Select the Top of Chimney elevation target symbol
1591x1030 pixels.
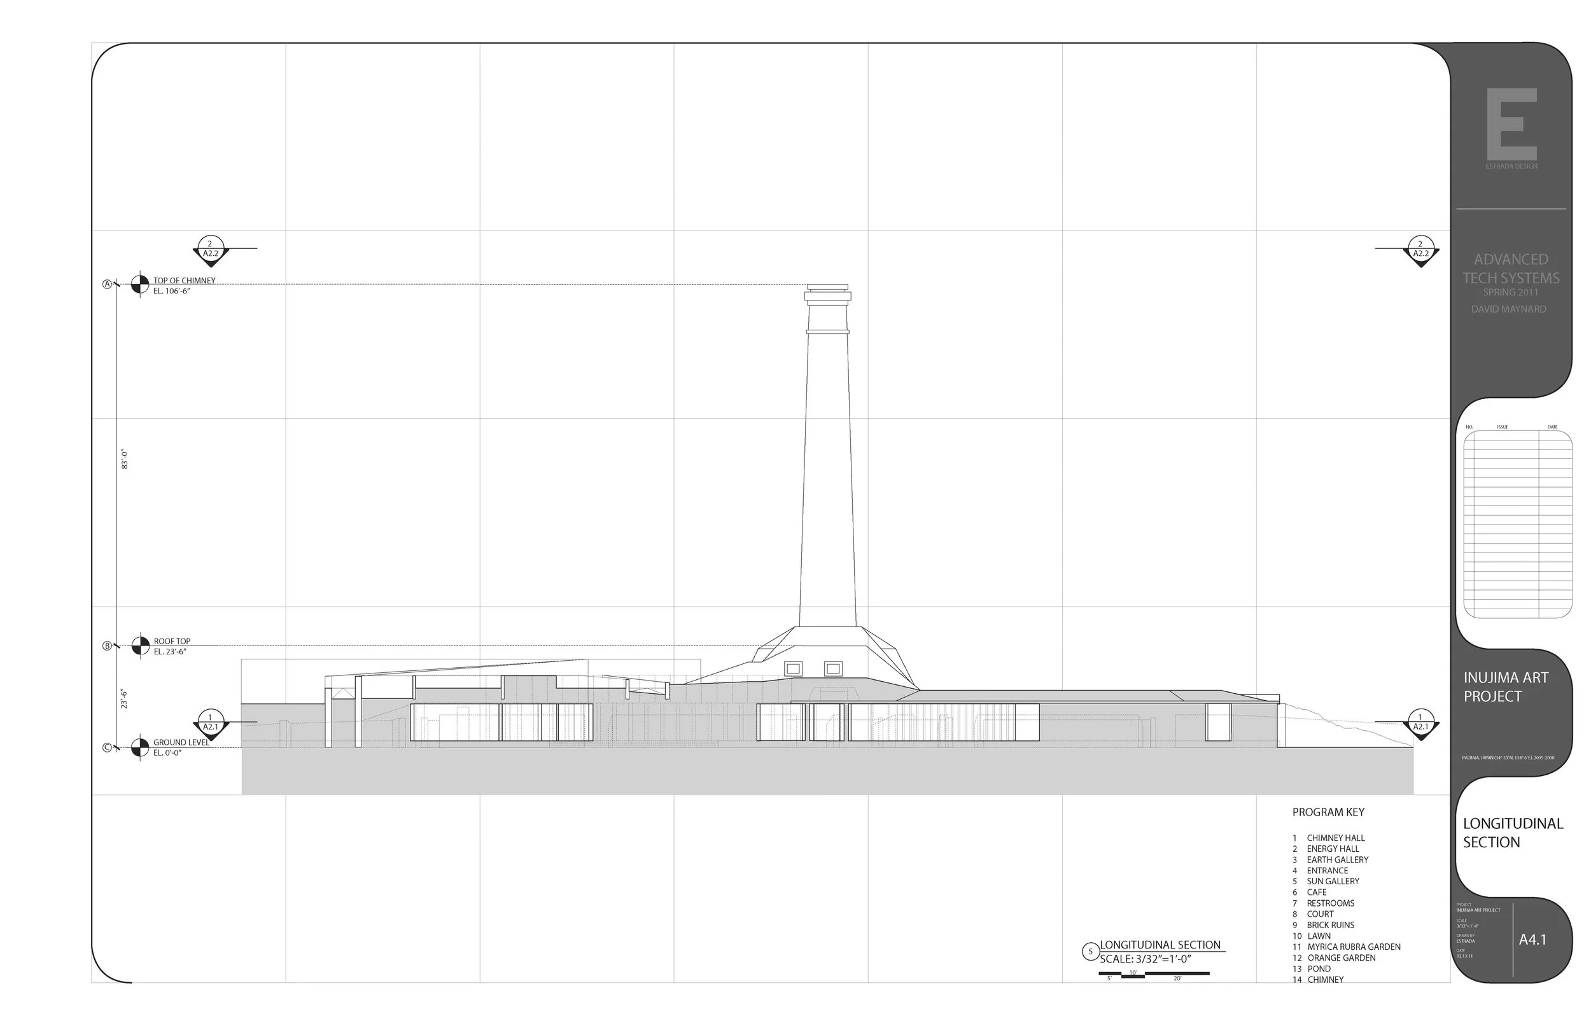140,285
